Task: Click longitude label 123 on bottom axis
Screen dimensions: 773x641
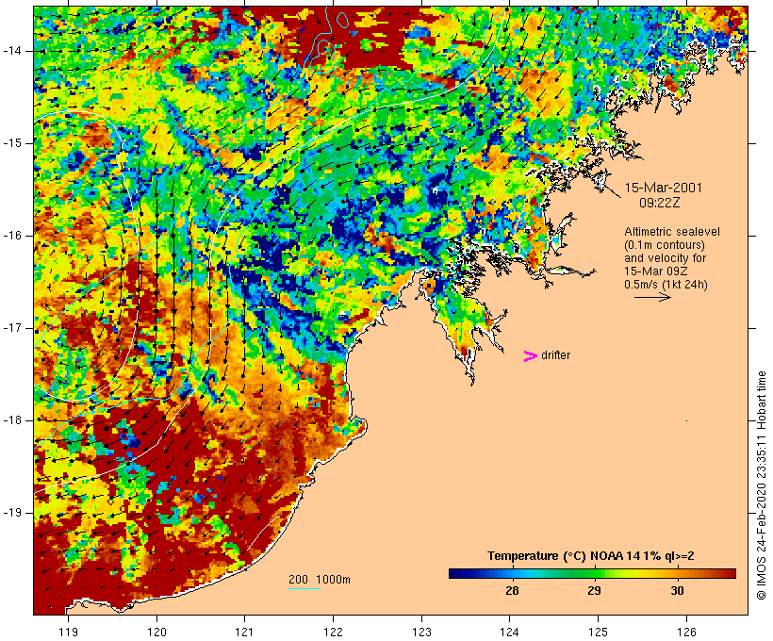Action: coord(421,632)
